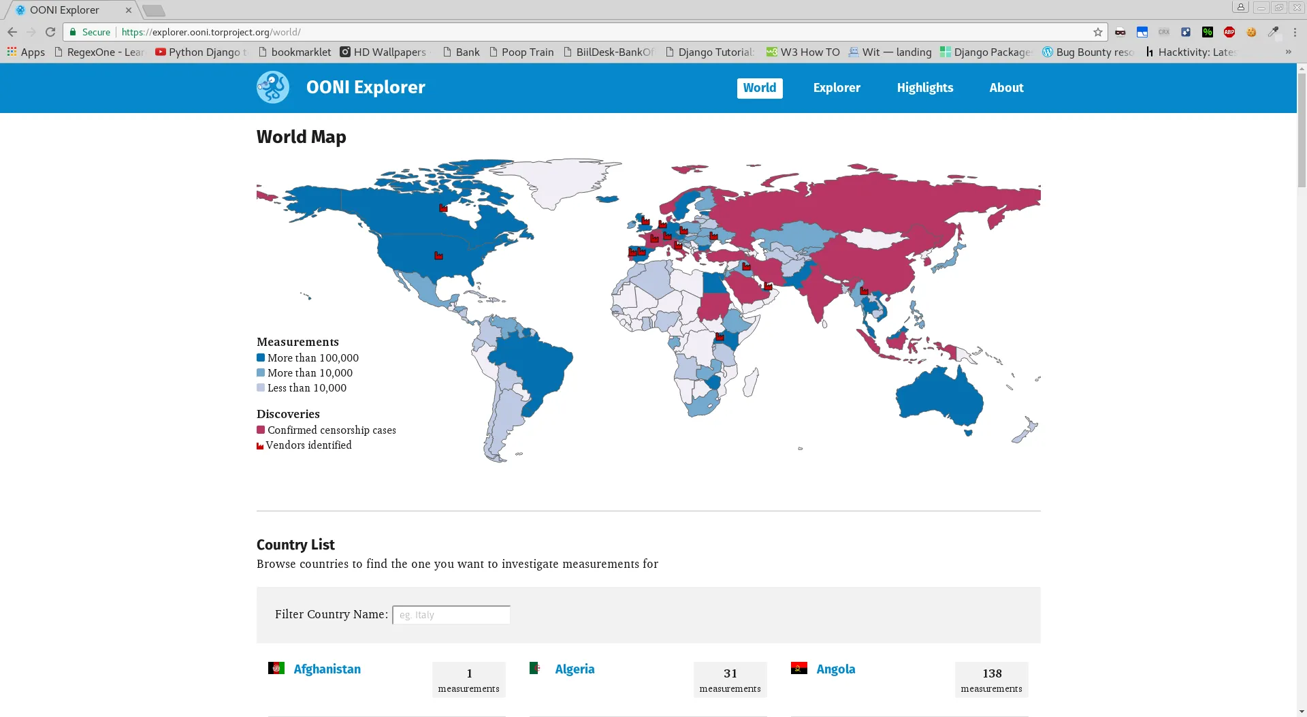Open the About navigation tab
1307x717 pixels.
pyautogui.click(x=1006, y=88)
